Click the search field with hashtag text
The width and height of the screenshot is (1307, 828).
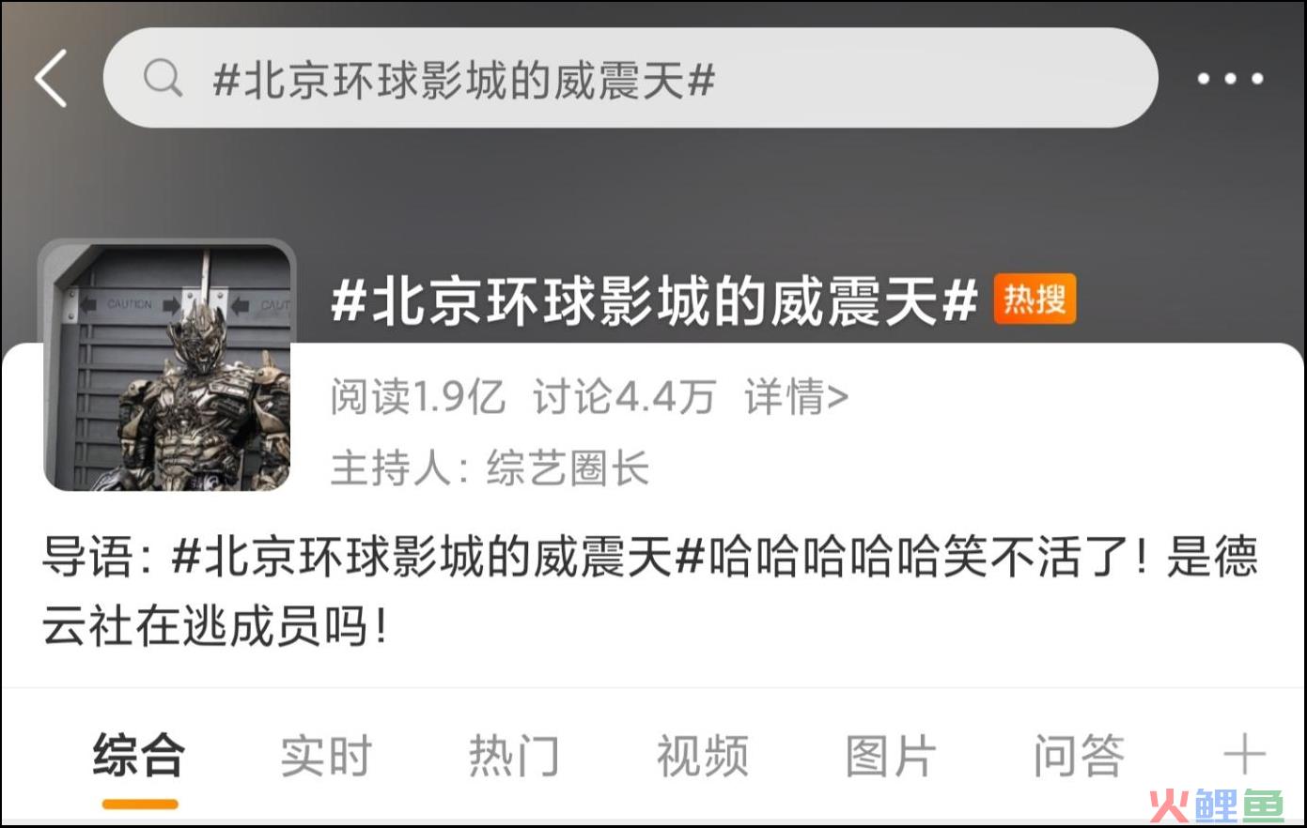pos(630,78)
